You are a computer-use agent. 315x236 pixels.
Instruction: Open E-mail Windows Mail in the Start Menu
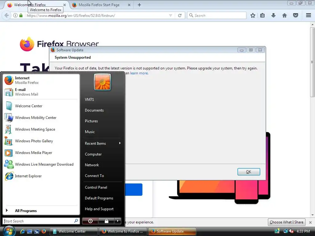pos(41,92)
